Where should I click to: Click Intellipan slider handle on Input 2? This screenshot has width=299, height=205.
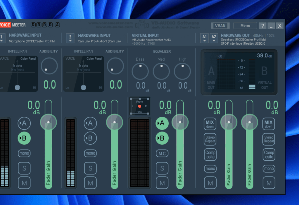[x=83, y=87]
